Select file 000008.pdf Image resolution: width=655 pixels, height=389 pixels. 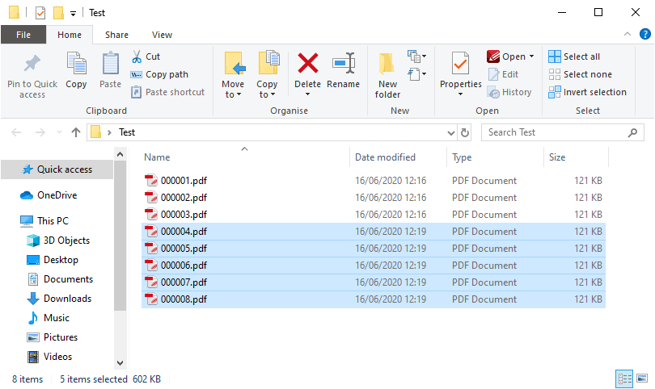click(x=374, y=299)
